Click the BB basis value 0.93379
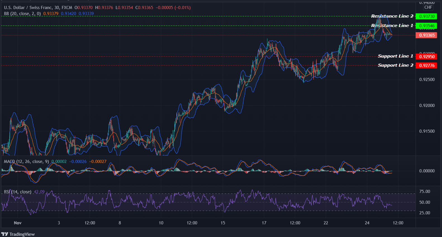The width and height of the screenshot is (442, 237). click(51, 13)
